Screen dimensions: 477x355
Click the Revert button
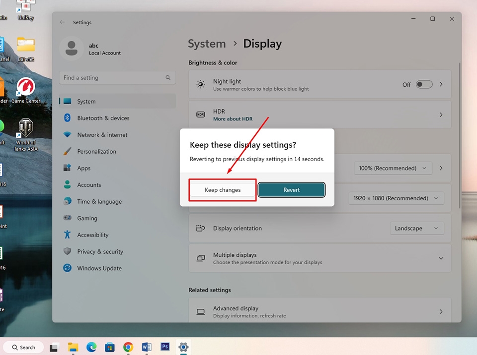pos(291,190)
